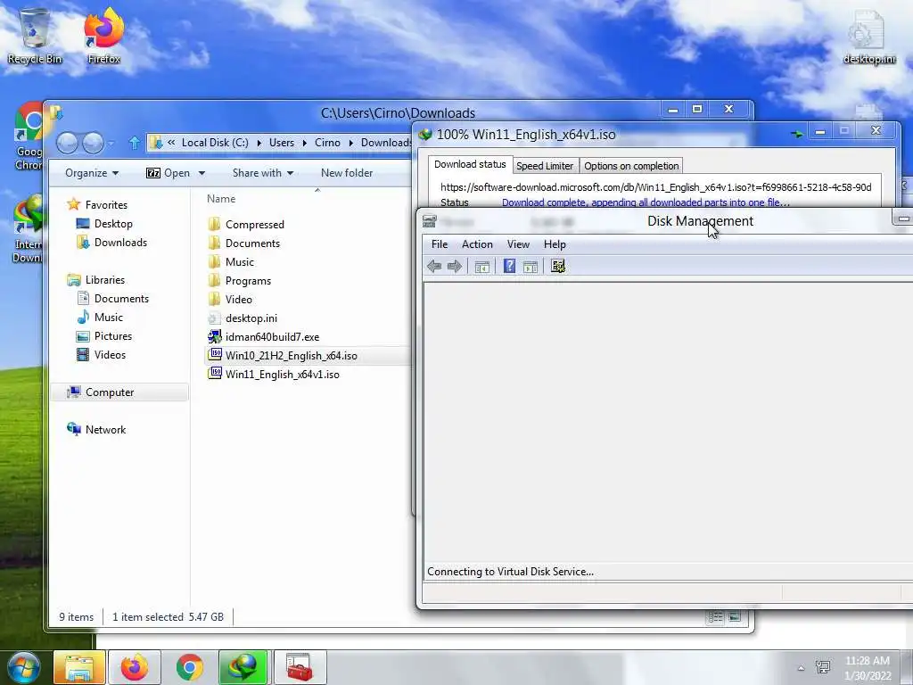Click the Explorer up arrow button
This screenshot has height=685, width=913.
click(x=134, y=143)
